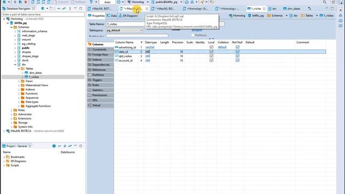
Task: Click link with editor icon in Project panel
Action: [x=70, y=146]
